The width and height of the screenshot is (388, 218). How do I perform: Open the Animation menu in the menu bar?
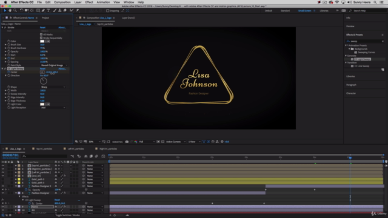click(103, 2)
